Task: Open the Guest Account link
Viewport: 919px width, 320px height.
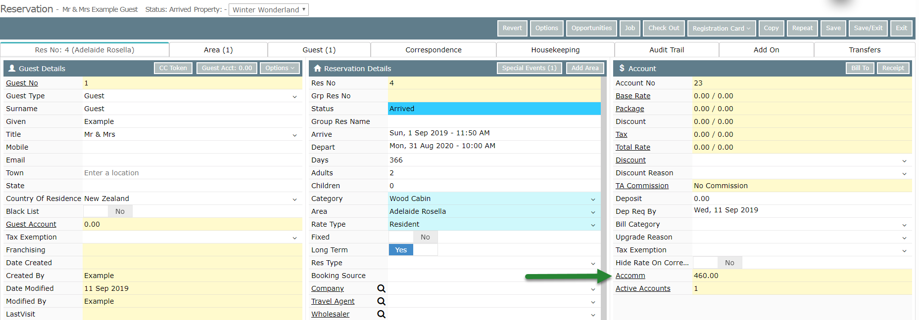Action: pyautogui.click(x=31, y=224)
